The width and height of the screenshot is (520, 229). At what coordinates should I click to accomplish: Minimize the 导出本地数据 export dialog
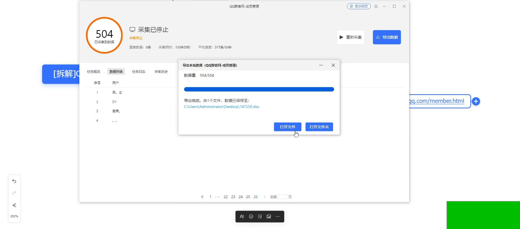point(321,65)
